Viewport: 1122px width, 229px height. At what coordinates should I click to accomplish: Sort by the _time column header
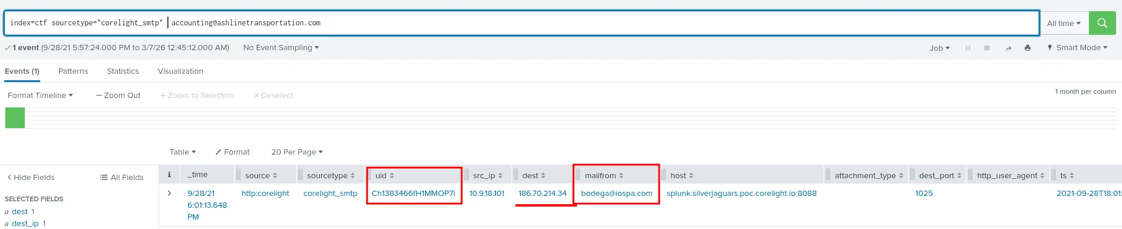(x=197, y=175)
